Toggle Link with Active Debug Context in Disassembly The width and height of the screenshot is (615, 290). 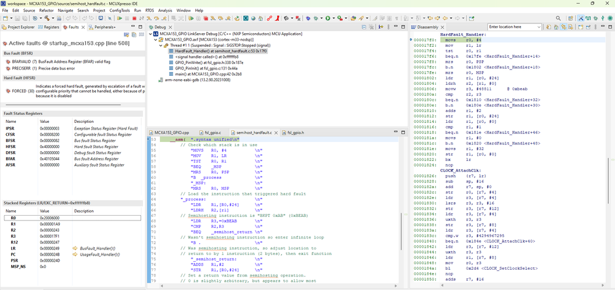click(x=564, y=27)
